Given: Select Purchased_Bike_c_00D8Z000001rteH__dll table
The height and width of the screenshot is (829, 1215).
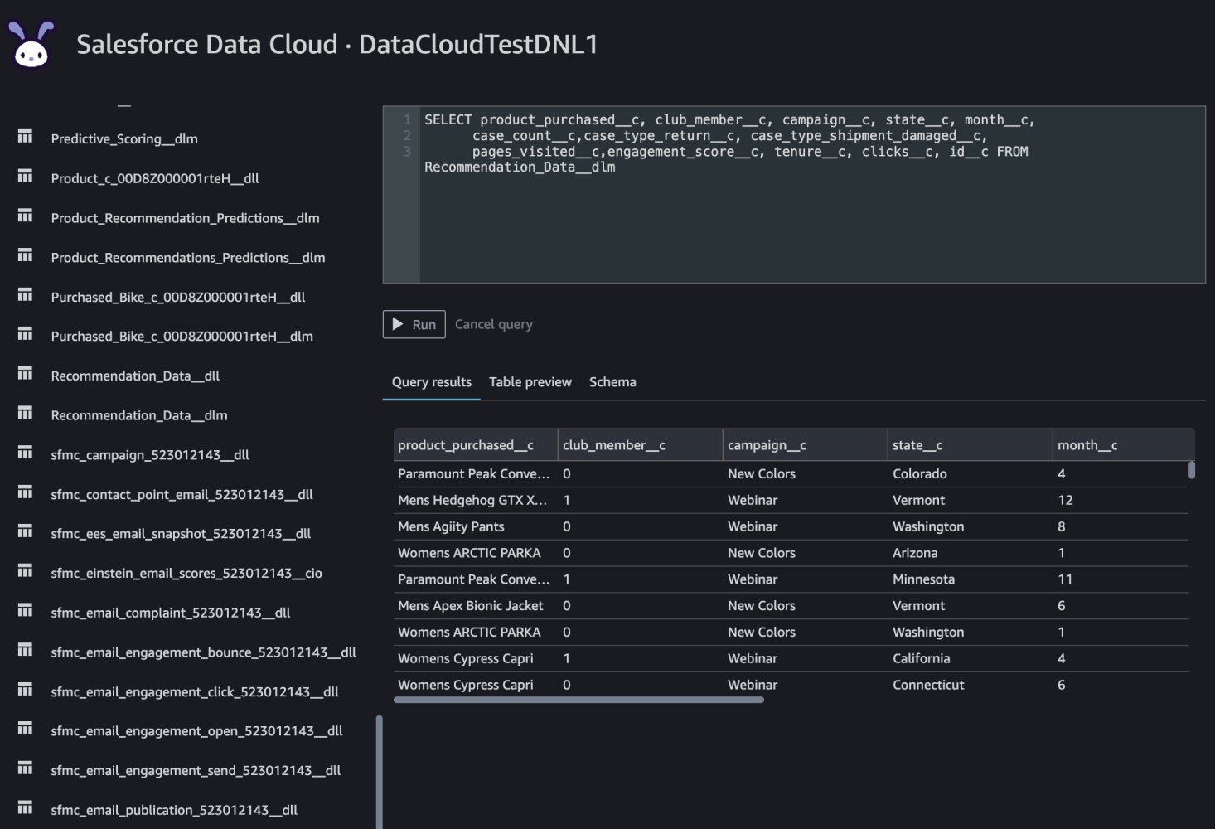Looking at the screenshot, I should click(178, 297).
